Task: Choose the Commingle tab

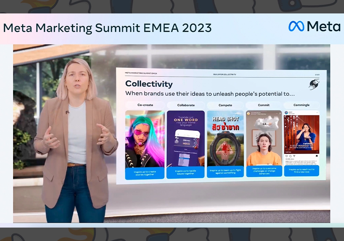Action: 301,105
